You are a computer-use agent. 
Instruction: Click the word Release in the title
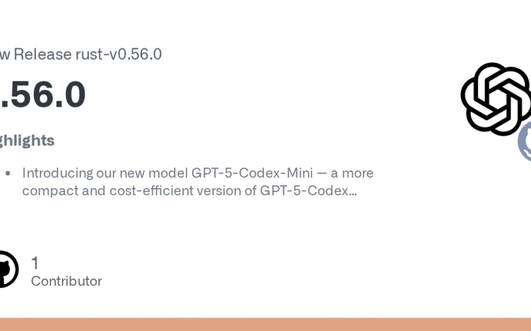click(x=43, y=54)
